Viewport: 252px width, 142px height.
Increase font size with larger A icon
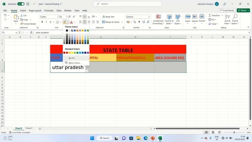tap(70, 17)
